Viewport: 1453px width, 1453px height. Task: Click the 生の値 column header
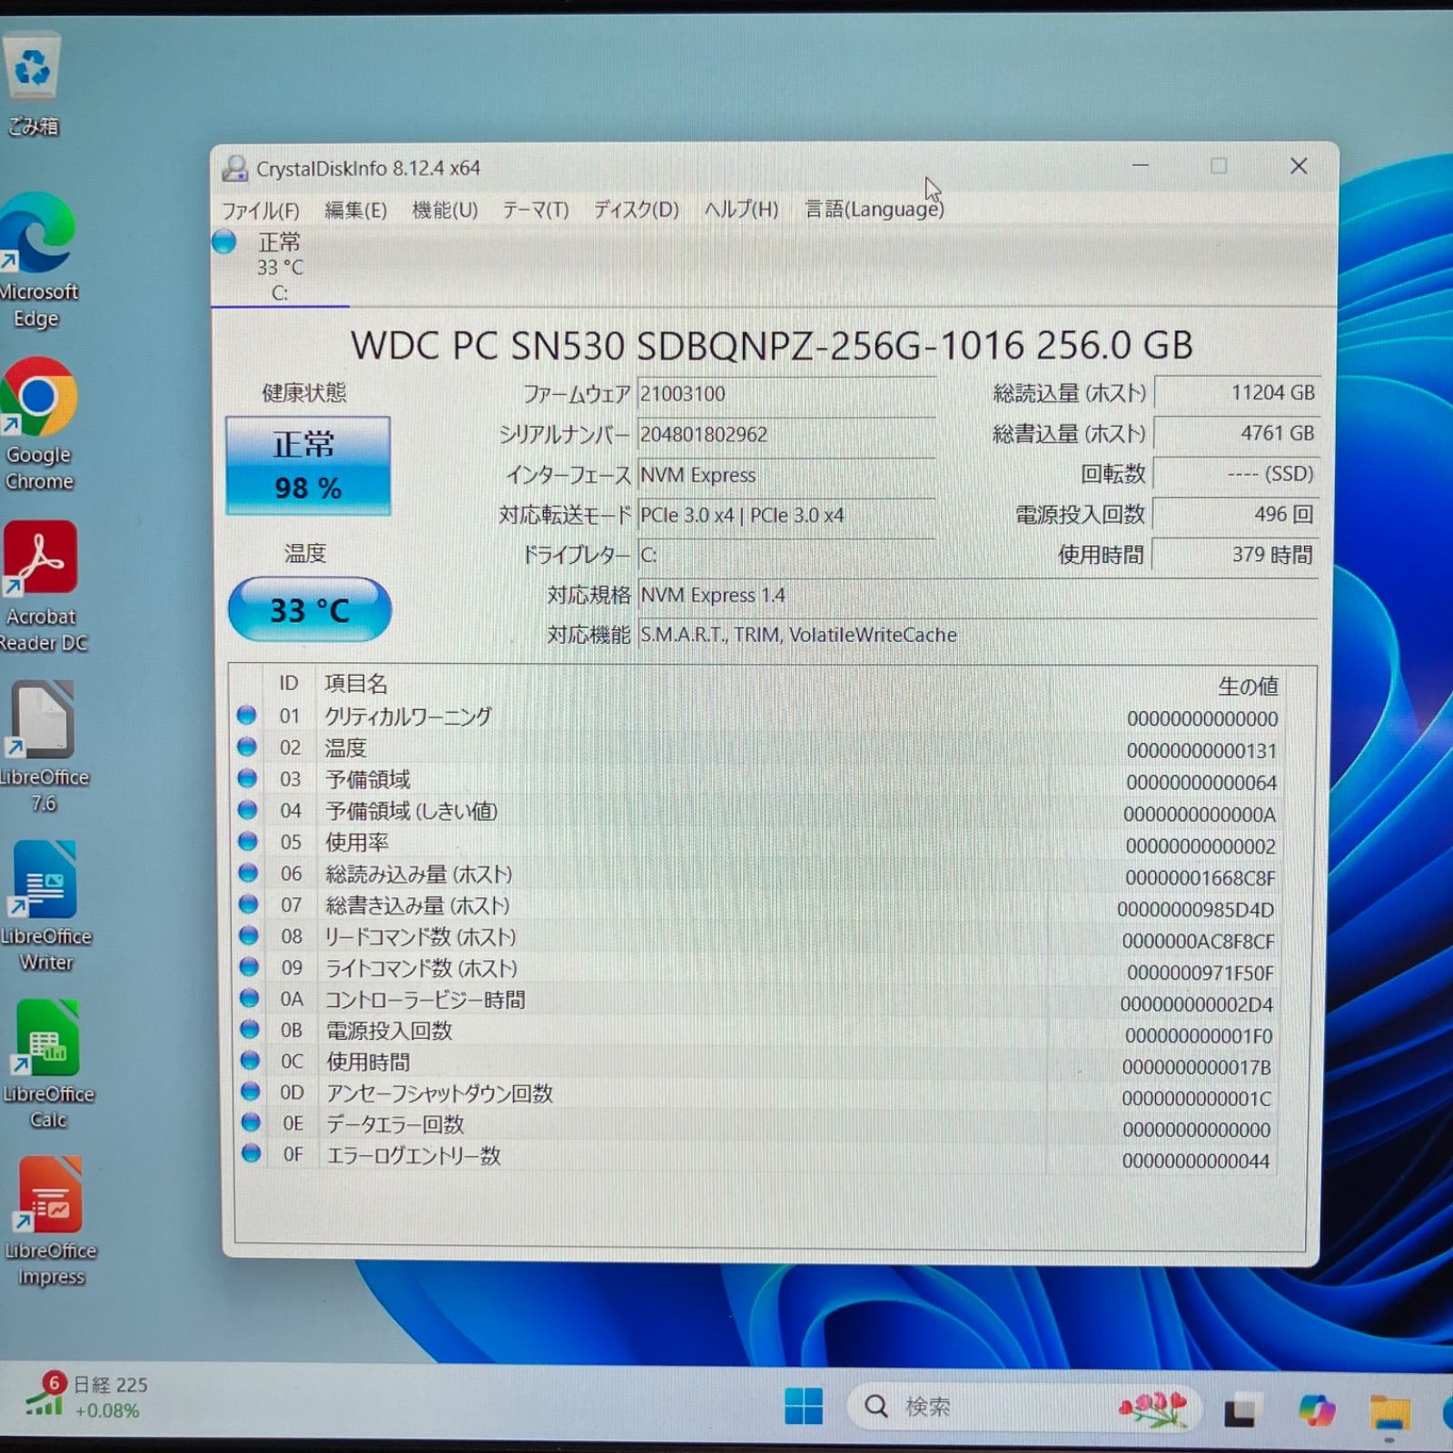coord(1248,686)
